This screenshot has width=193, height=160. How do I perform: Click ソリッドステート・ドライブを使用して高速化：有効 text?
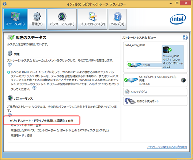(41, 121)
